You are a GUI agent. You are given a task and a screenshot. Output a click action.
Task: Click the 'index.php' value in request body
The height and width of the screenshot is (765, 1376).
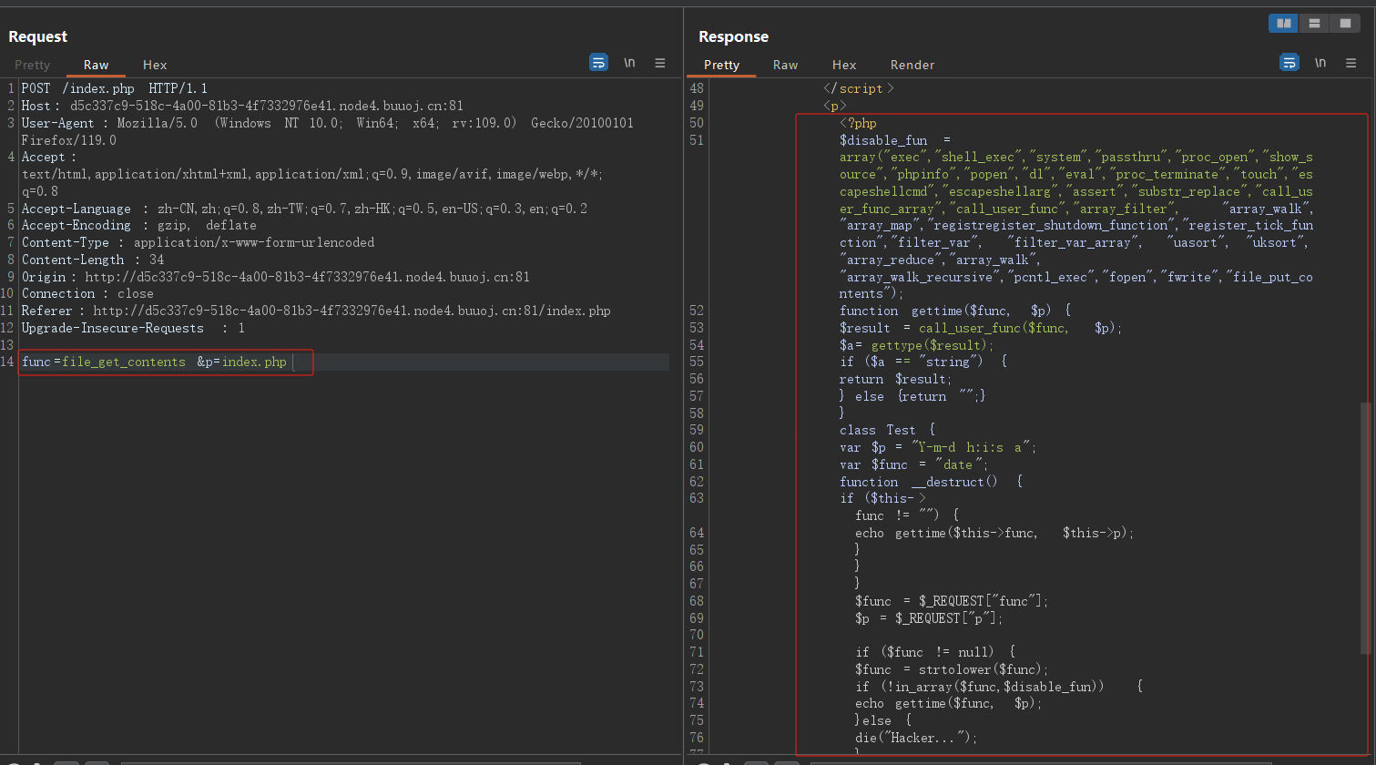(254, 362)
